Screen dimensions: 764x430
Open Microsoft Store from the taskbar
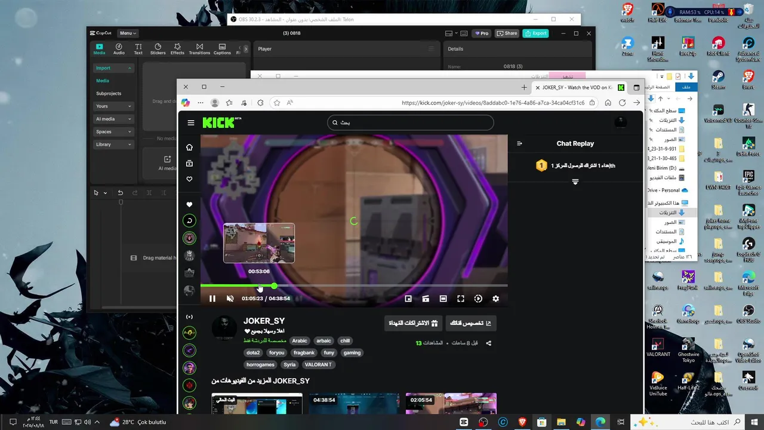pyautogui.click(x=542, y=422)
